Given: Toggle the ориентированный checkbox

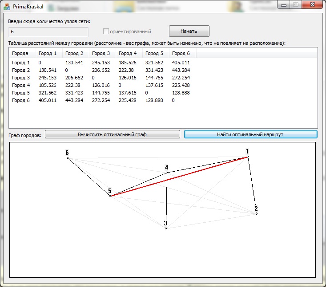Looking at the screenshot, I should click(x=106, y=31).
